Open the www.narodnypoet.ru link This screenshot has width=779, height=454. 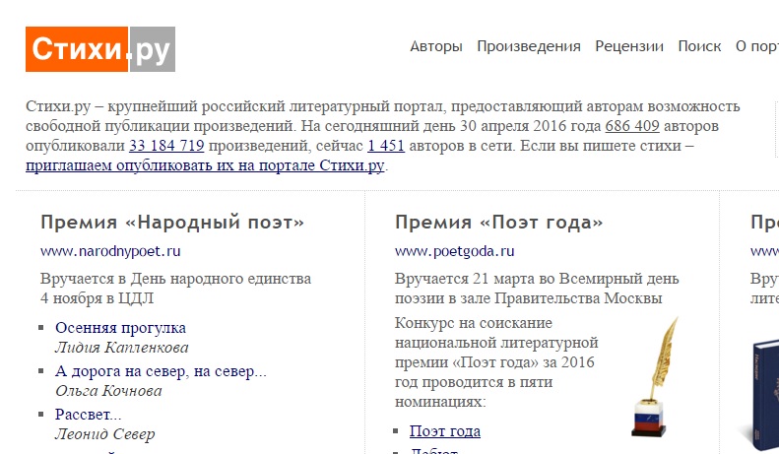[x=110, y=251]
